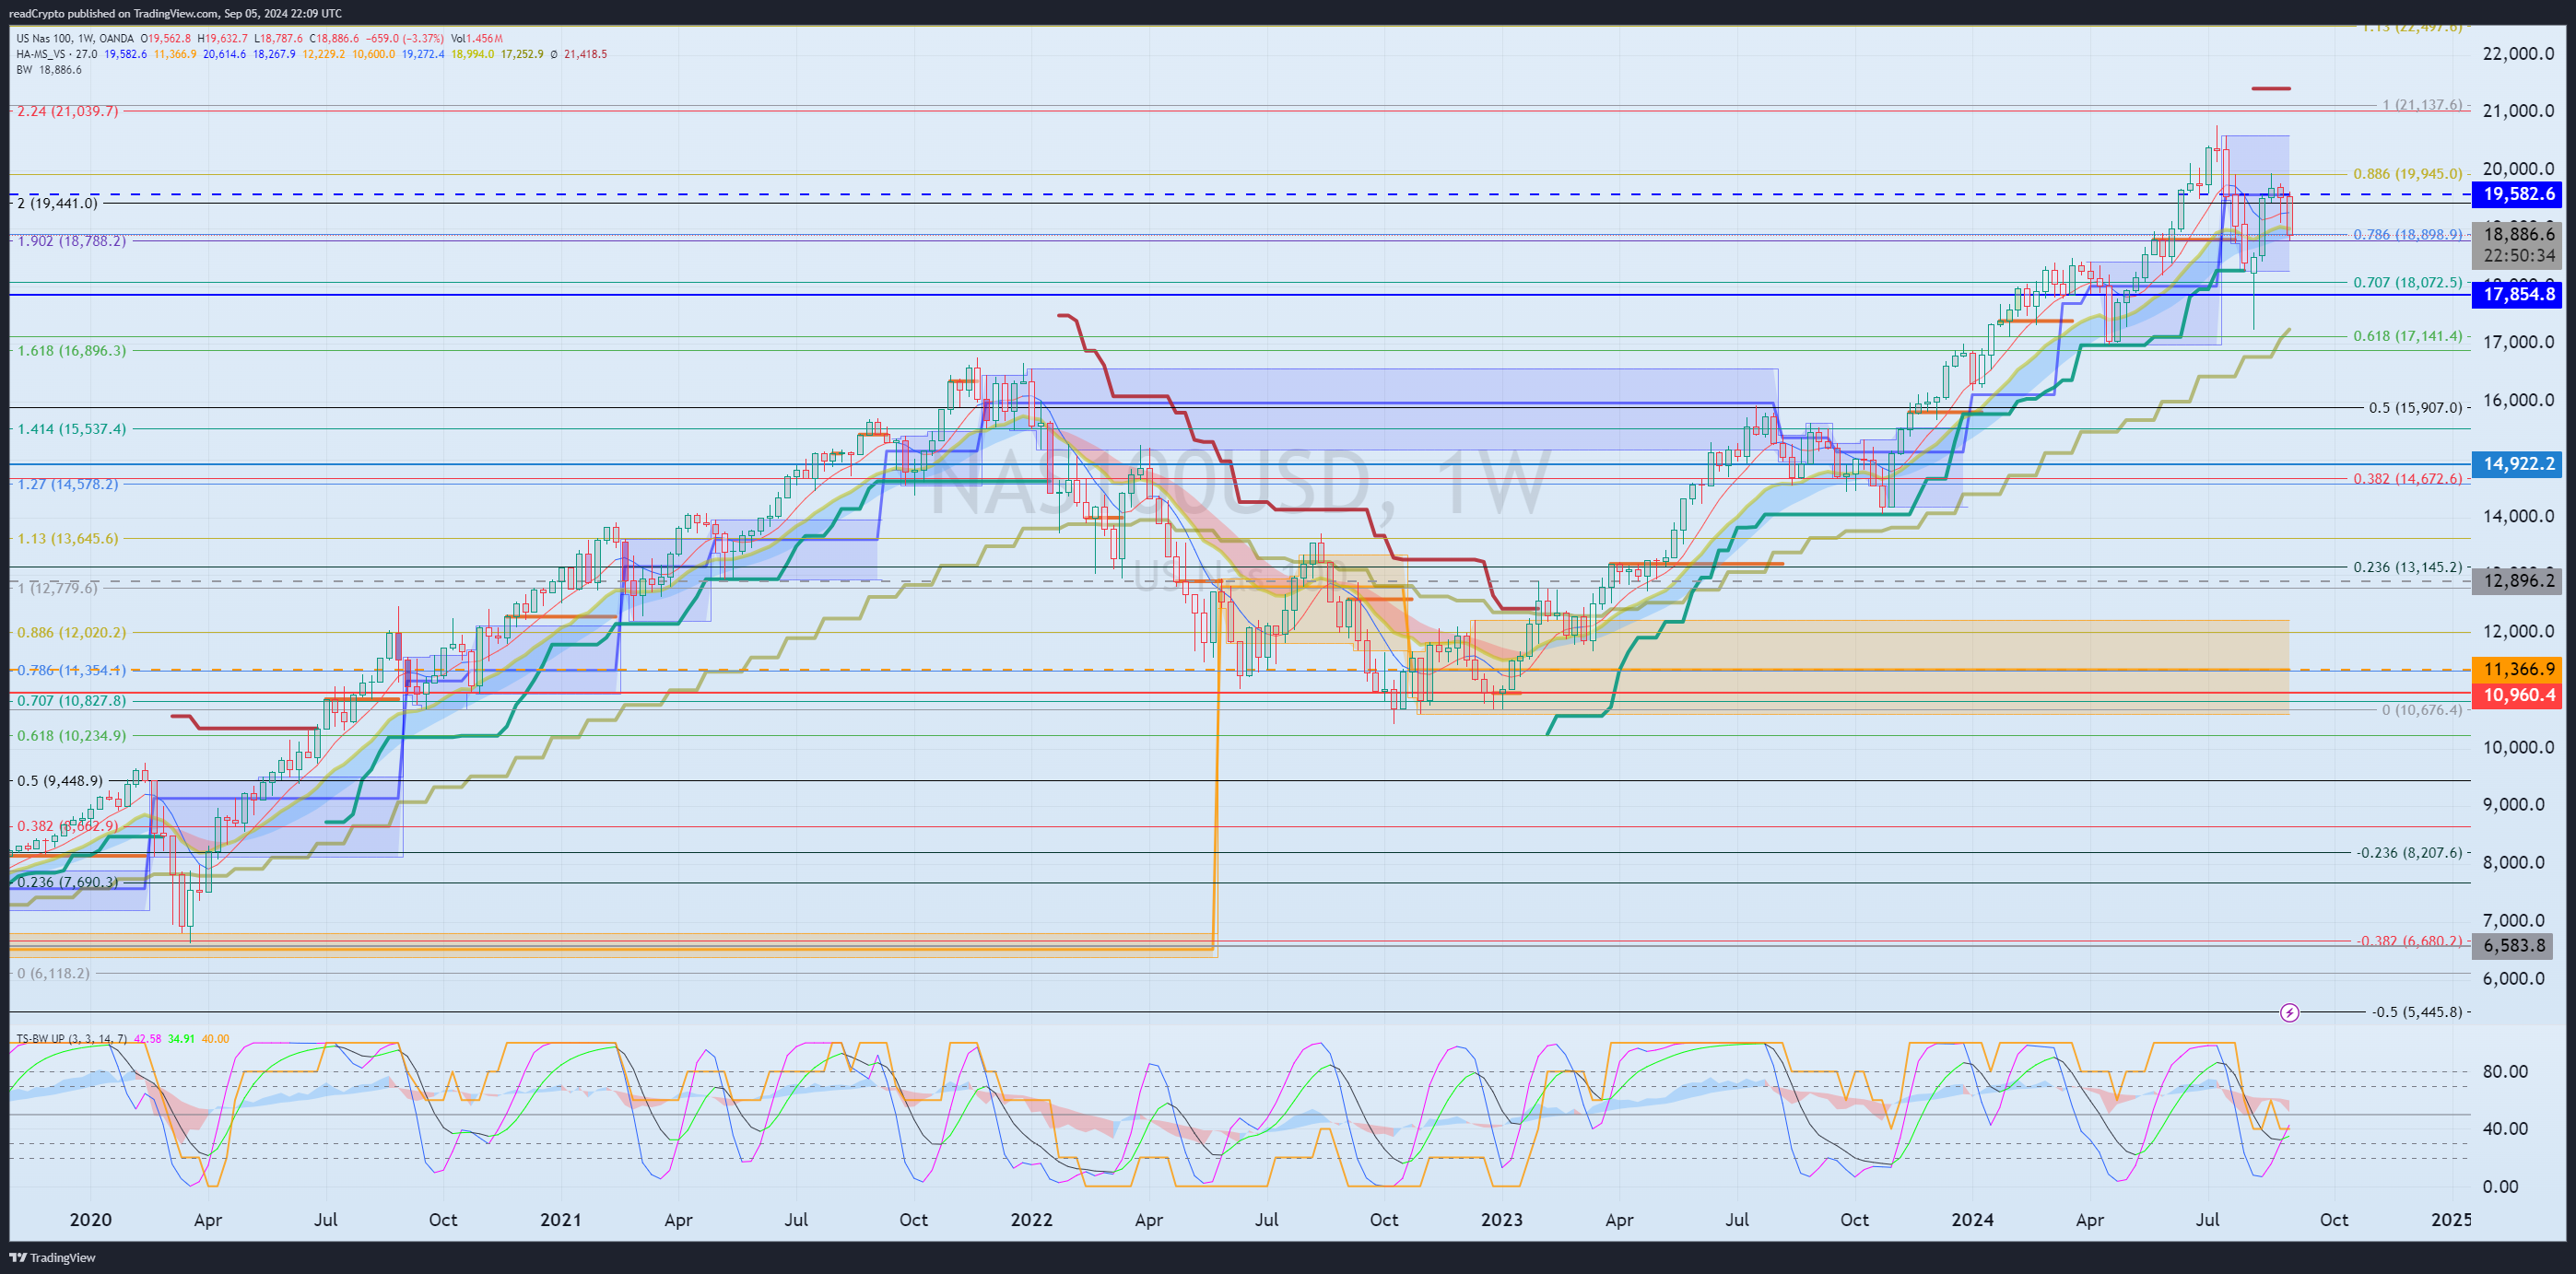This screenshot has height=1274, width=2576.
Task: Click the purple lightning bolt event icon
Action: click(x=2289, y=1012)
